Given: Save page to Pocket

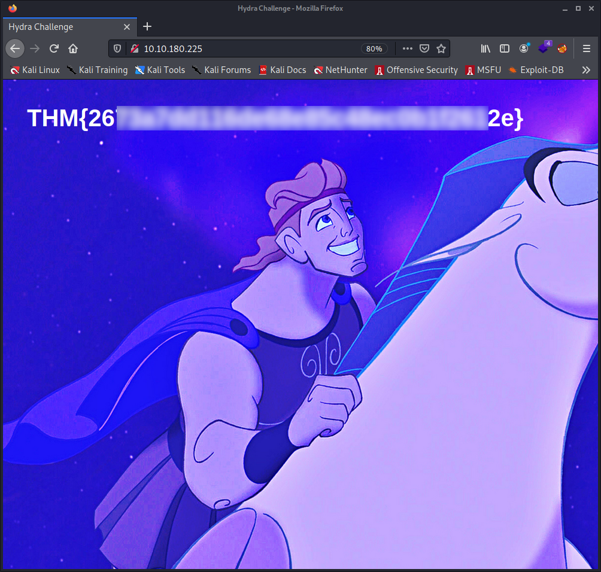Looking at the screenshot, I should 424,48.
